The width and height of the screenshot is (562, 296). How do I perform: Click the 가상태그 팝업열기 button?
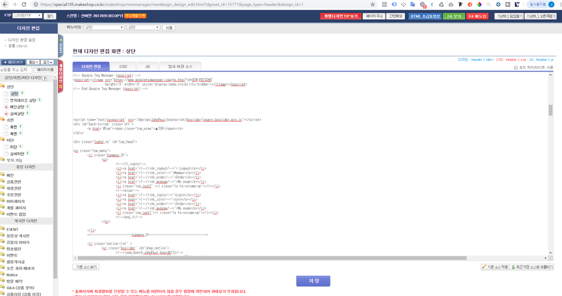click(x=509, y=16)
